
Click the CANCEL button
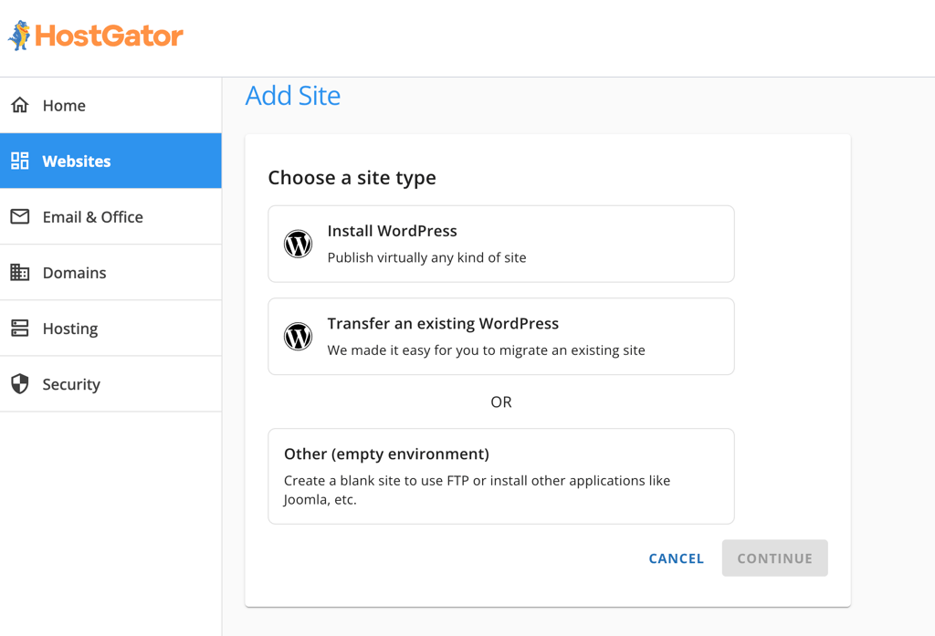coord(677,558)
